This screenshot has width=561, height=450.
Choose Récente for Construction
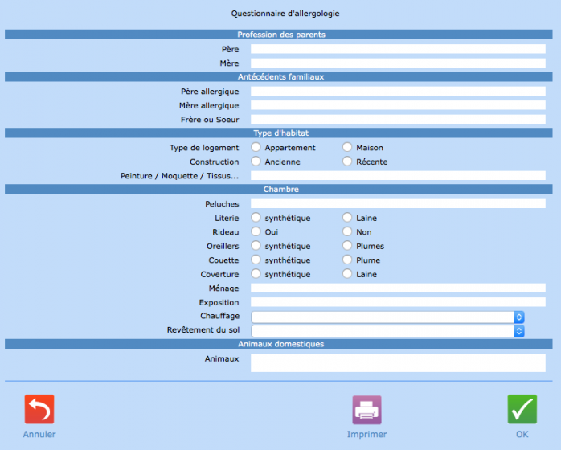347,162
